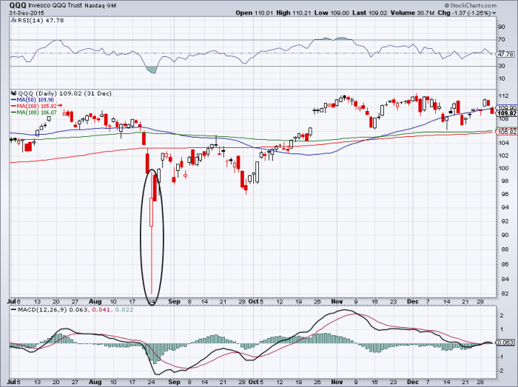Click the 96 price axis label
This screenshot has width=518, height=387.
click(x=505, y=194)
